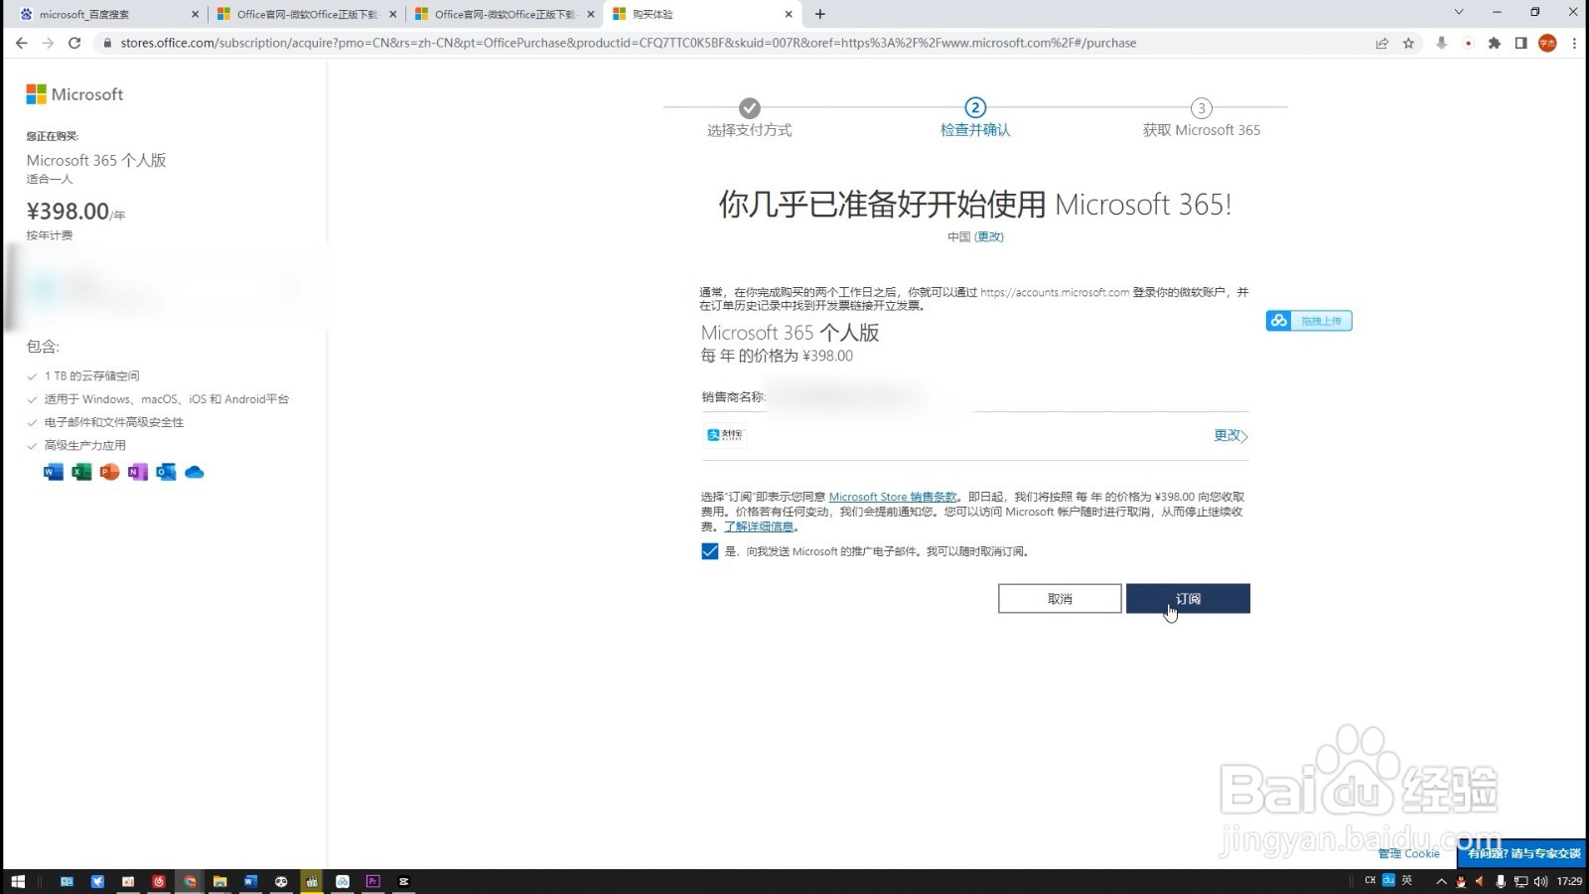Click the PowerPoint app icon in the sidebar
Viewport: 1589px width, 894px height.
tap(109, 472)
